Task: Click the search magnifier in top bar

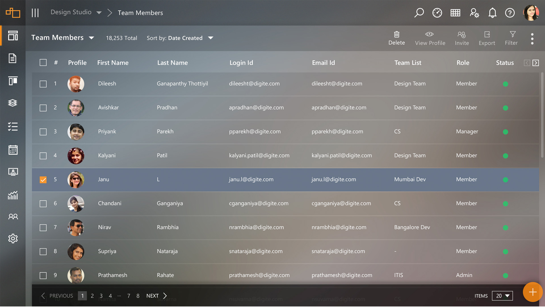Action: 419,13
